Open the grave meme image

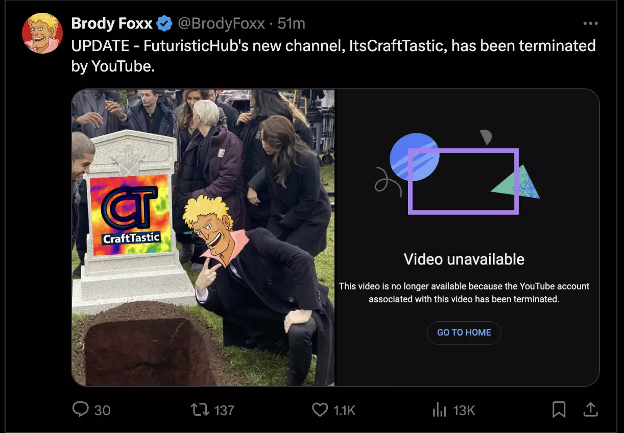pos(203,237)
